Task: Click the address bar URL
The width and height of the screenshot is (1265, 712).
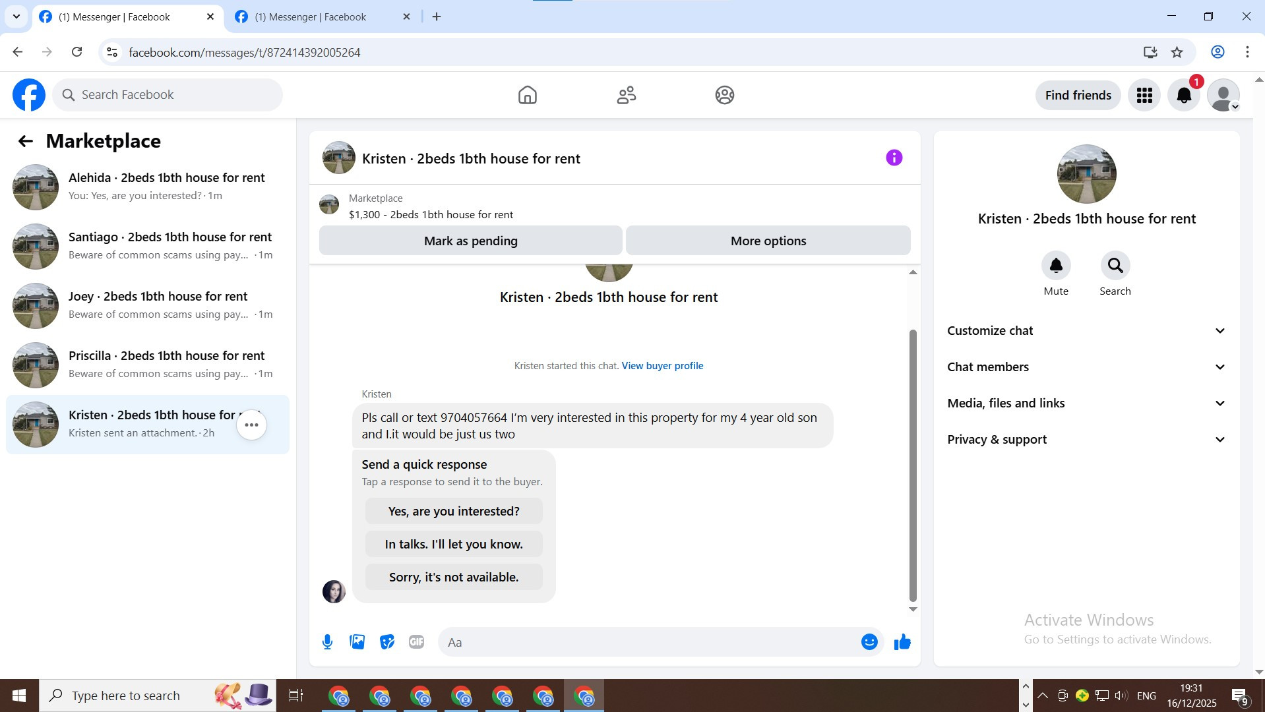Action: click(x=245, y=53)
